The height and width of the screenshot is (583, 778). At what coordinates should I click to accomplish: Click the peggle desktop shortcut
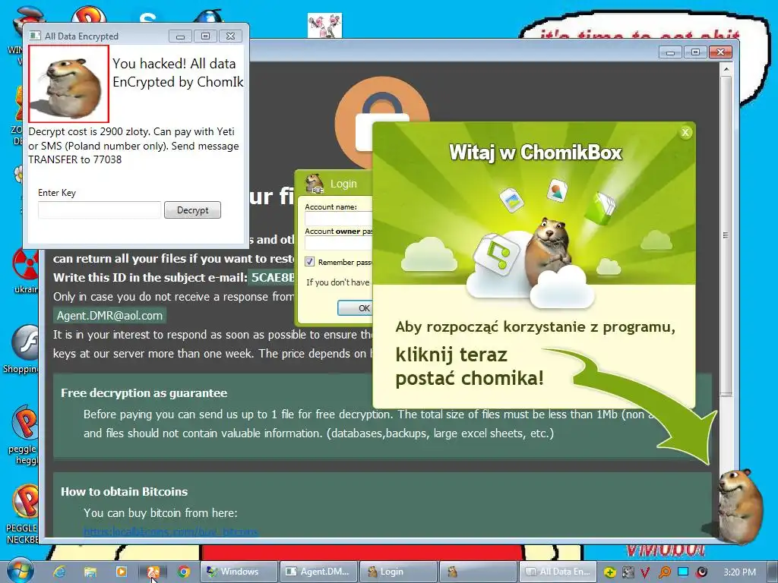(24, 435)
